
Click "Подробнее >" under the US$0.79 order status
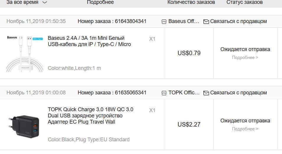pyautogui.click(x=245, y=58)
